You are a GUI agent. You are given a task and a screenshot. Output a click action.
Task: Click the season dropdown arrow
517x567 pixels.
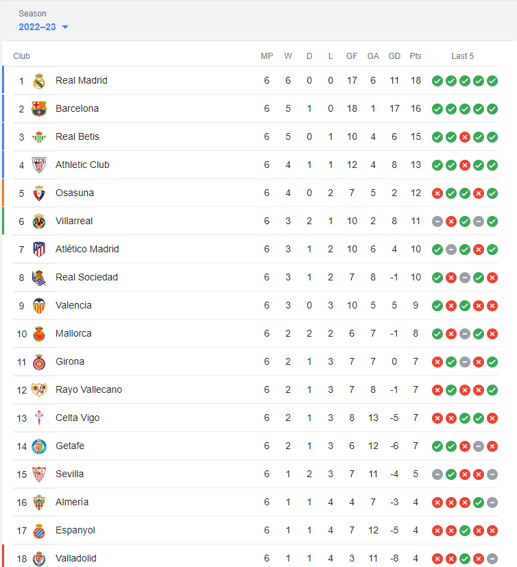(65, 27)
